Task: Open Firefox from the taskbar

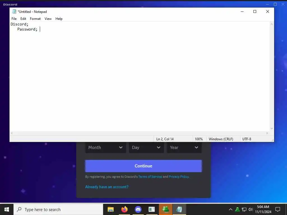Action: [x=124, y=209]
